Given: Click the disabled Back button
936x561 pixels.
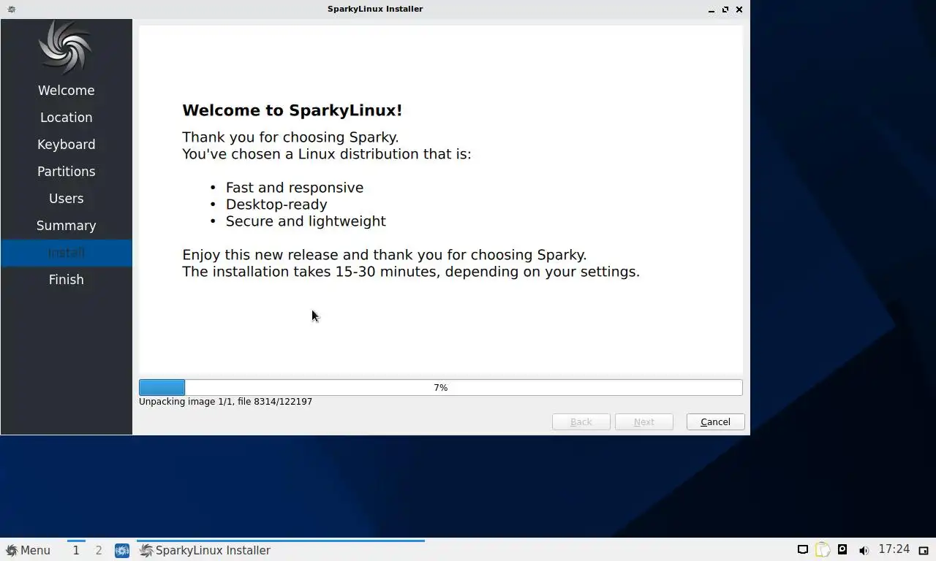Looking at the screenshot, I should click(581, 421).
